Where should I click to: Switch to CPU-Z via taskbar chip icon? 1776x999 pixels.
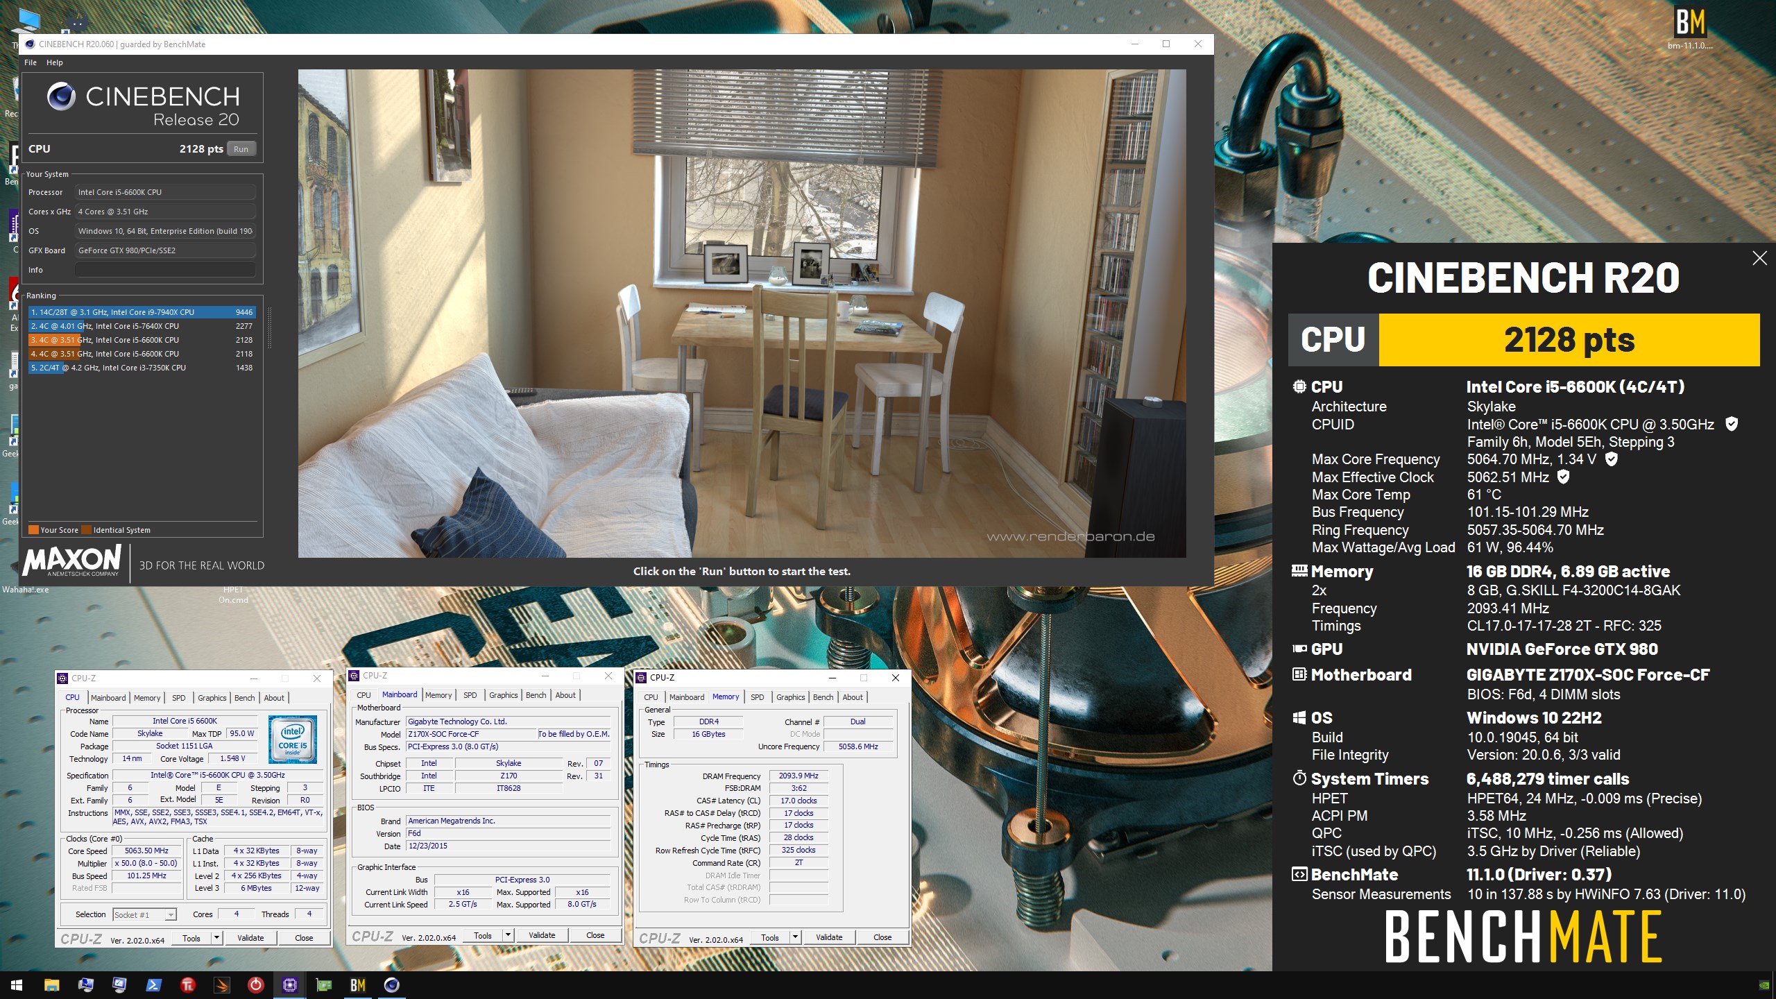point(289,984)
